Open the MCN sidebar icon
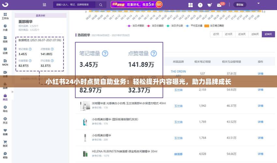Viewport: 277px width, 163px height. [x=5, y=62]
